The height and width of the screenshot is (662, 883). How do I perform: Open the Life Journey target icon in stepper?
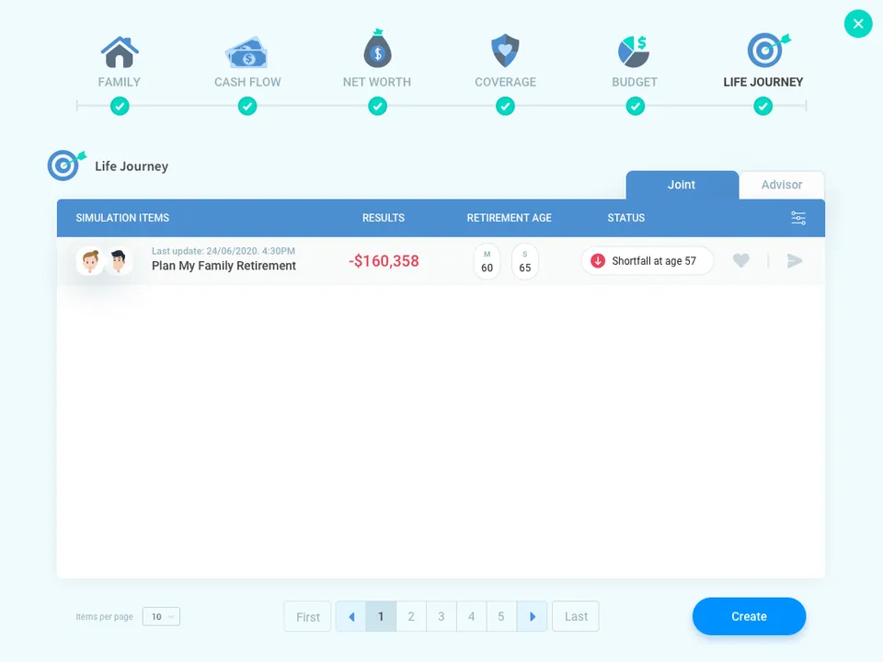[768, 50]
